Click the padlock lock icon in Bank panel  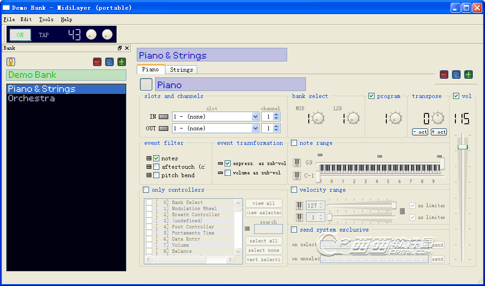11,62
